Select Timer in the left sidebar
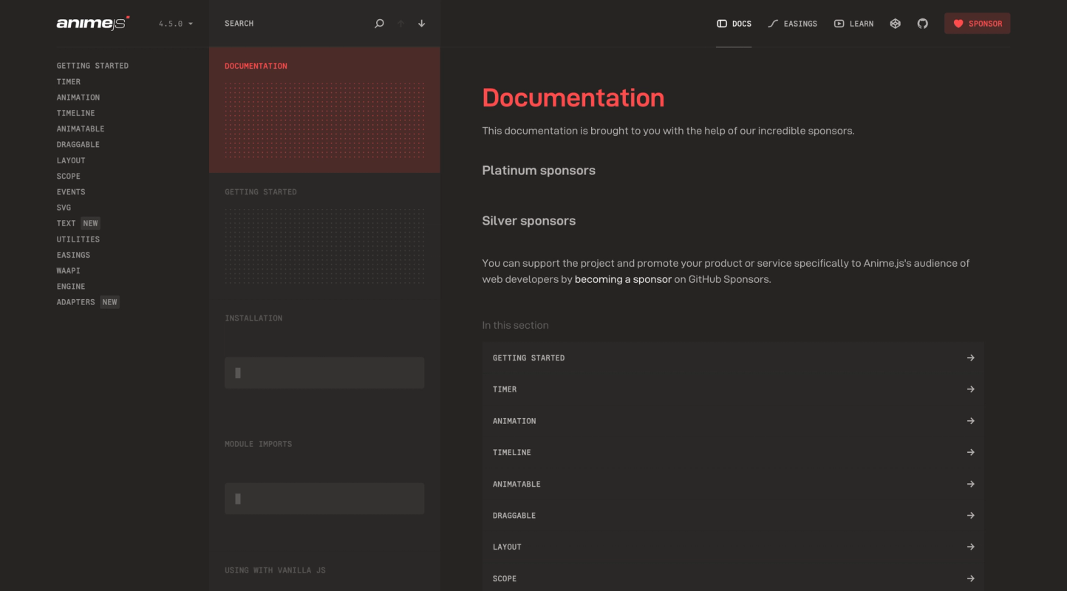This screenshot has height=591, width=1067. coord(69,82)
